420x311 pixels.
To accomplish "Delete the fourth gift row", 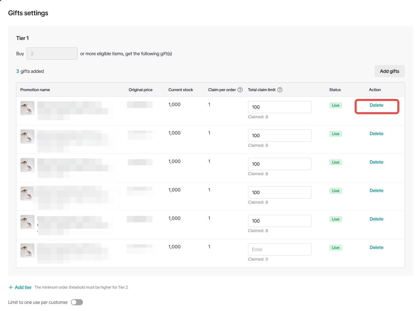I will pos(376,191).
